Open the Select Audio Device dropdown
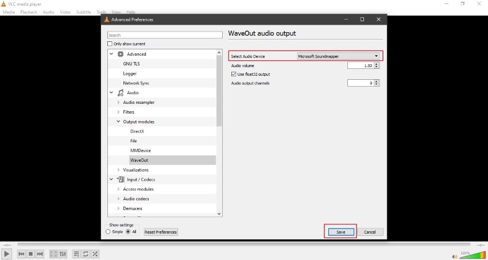The width and height of the screenshot is (488, 260). point(338,56)
